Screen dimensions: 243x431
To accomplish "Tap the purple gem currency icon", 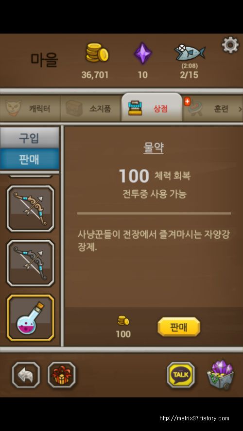I will coord(143,53).
